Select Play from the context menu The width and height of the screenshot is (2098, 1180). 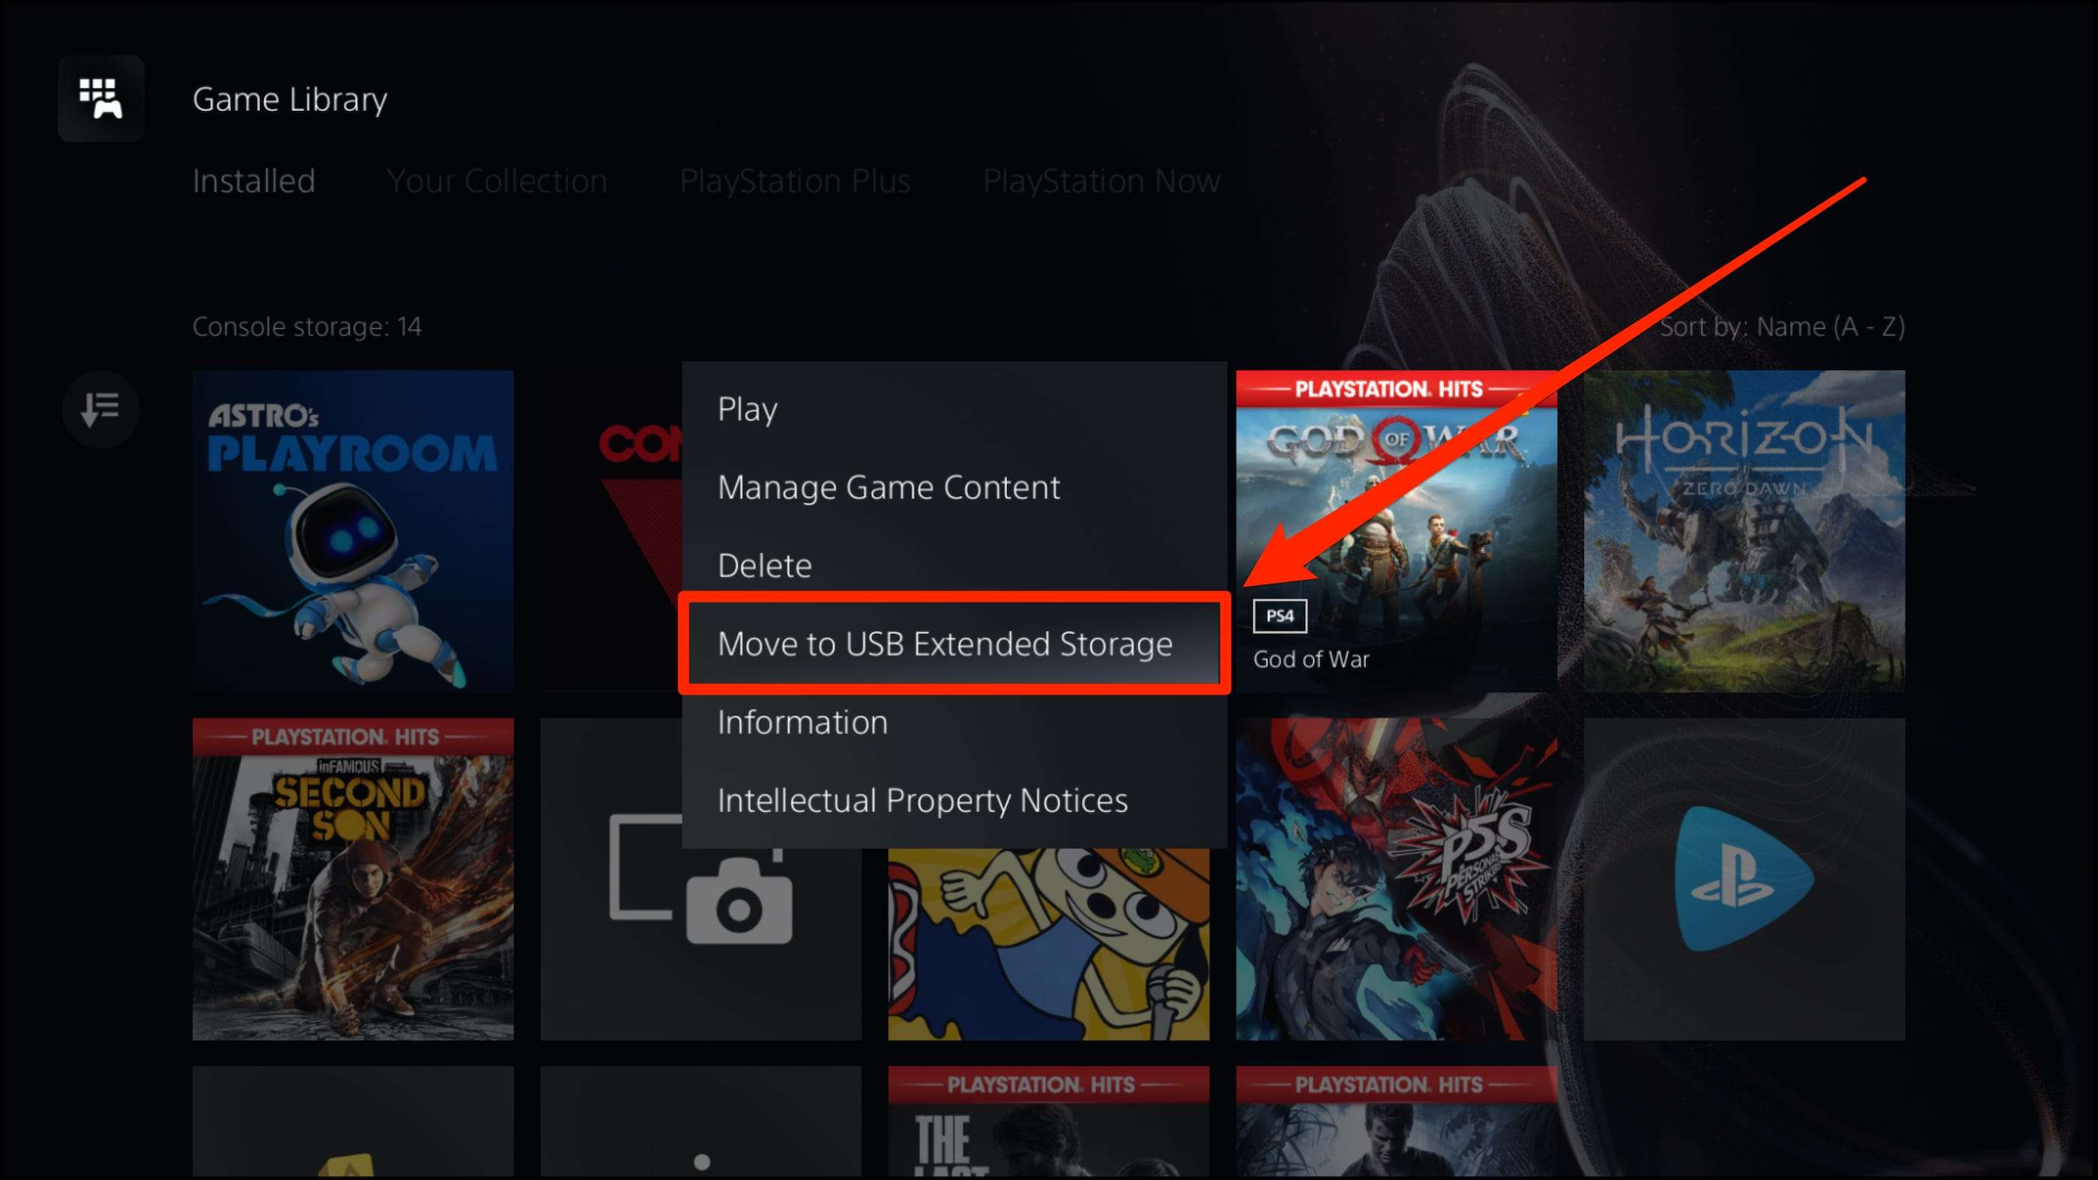click(746, 408)
